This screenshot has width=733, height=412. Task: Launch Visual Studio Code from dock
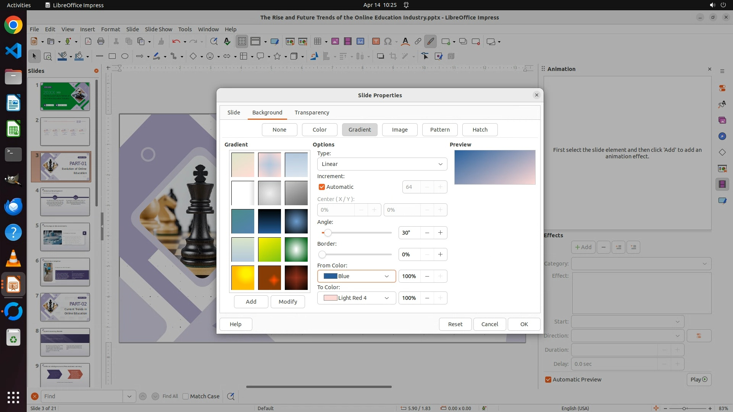pyautogui.click(x=13, y=51)
